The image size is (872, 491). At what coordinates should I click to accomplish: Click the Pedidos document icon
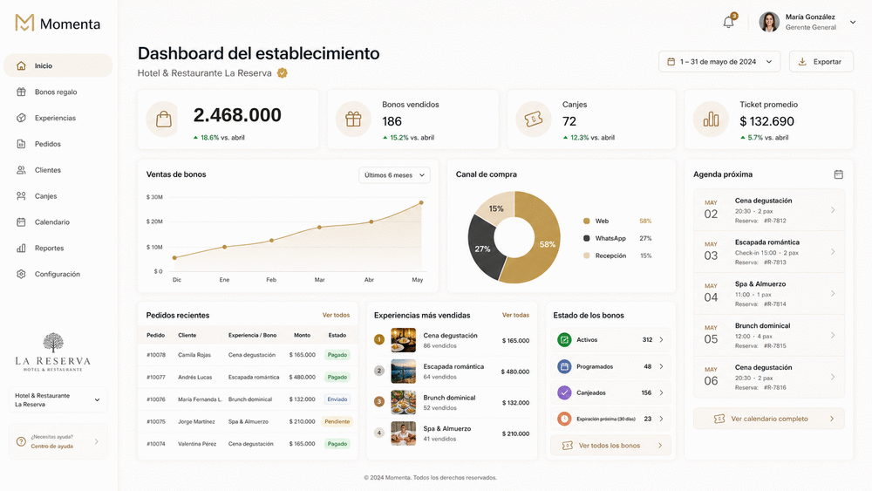coord(21,144)
